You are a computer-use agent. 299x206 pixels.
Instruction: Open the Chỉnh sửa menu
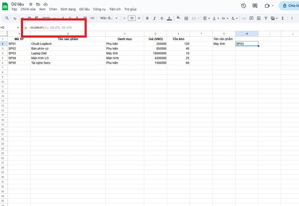[x=28, y=9]
